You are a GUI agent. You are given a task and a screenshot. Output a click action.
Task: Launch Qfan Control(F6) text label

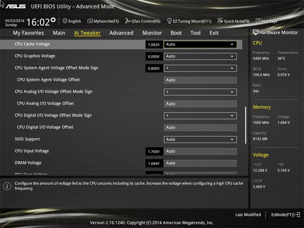tap(146, 21)
